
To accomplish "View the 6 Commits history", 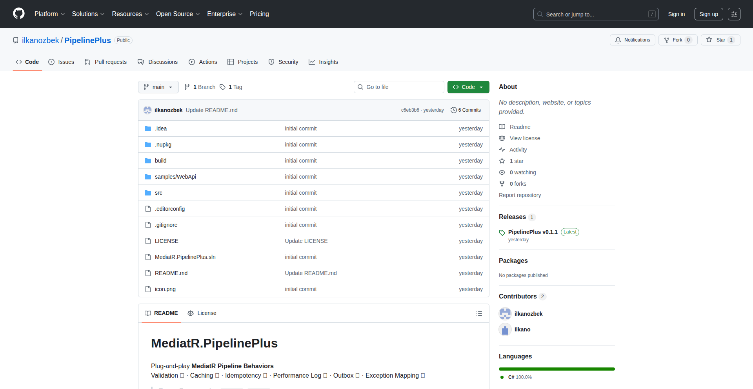I will tap(466, 110).
